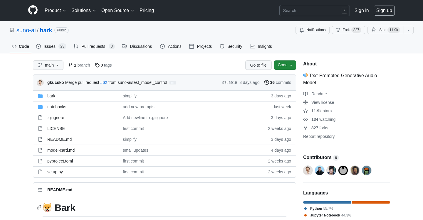Image resolution: width=423 pixels, height=220 pixels.
Task: Expand the Product menu
Action: pos(55,11)
